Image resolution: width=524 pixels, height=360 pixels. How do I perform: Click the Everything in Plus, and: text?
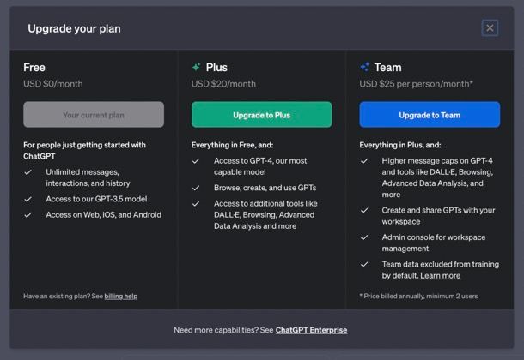pyautogui.click(x=400, y=145)
